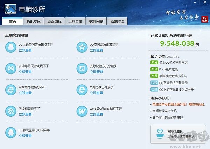Click the Word W icon for Office文档打不开
The width and height of the screenshot is (210, 149).
tap(82, 111)
